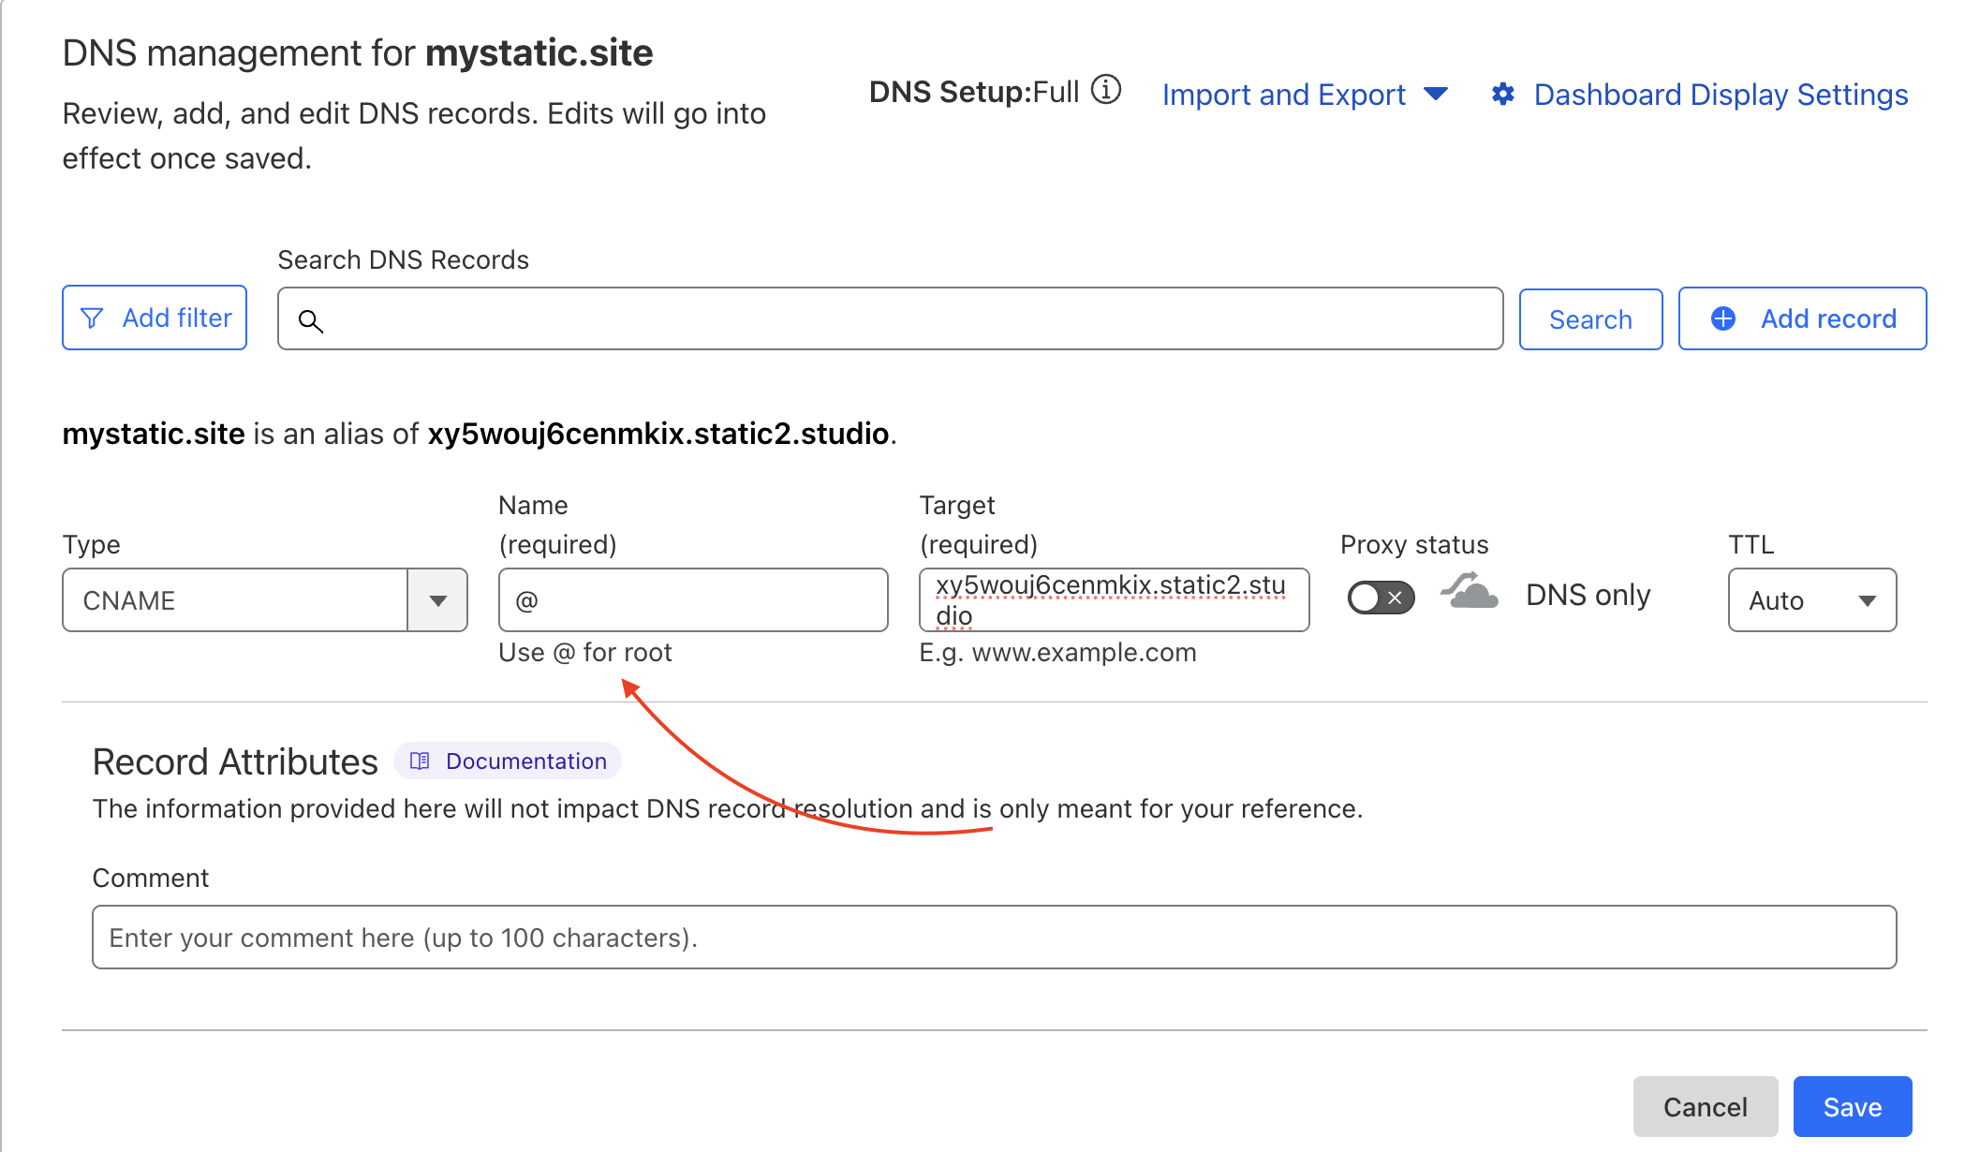Screen dimensions: 1965x1152
Task: Open the Import and Export dropdown arrow
Action: tap(1436, 95)
